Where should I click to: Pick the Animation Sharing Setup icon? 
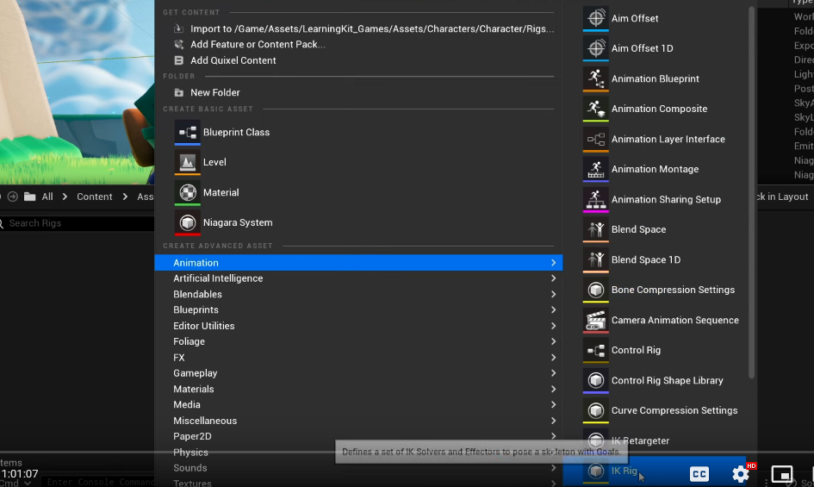pos(595,199)
